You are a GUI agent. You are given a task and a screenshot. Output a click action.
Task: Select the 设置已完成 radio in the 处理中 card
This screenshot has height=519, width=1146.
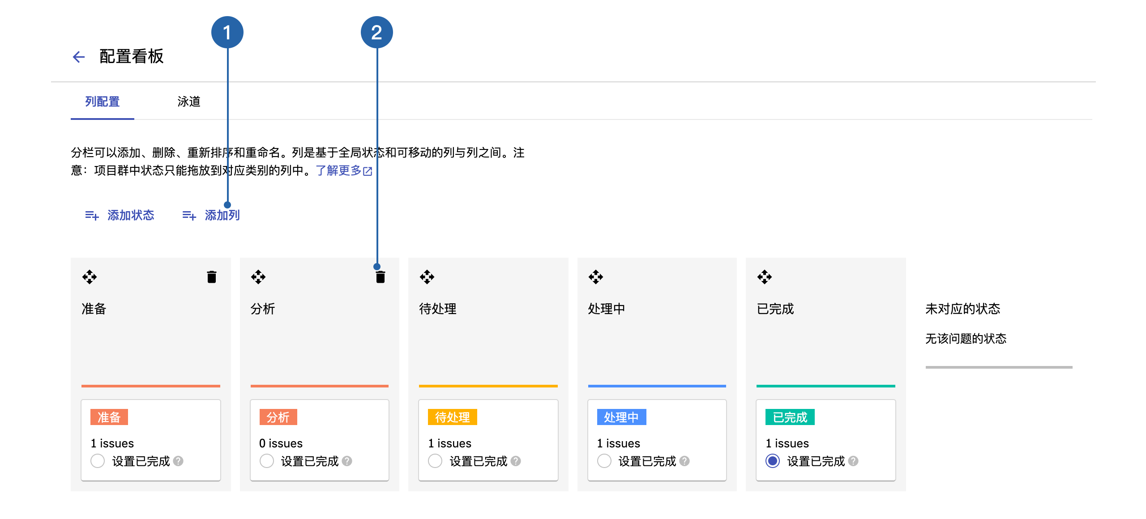point(604,461)
